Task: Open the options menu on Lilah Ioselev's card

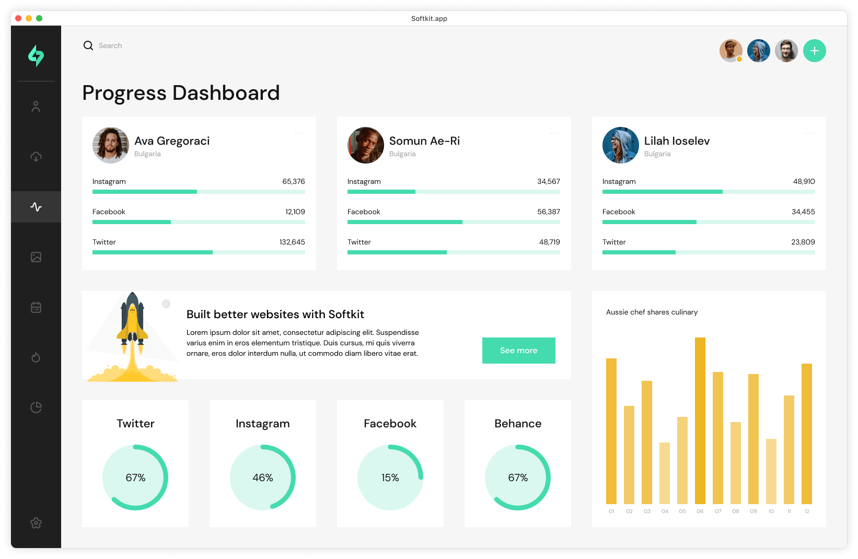Action: pyautogui.click(x=808, y=133)
